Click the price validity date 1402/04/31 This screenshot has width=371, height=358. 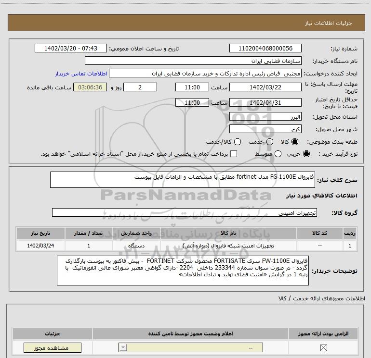265,102
